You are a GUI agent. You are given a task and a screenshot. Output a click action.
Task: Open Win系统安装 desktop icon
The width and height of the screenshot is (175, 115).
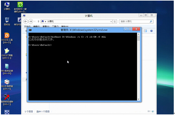(x=7, y=69)
